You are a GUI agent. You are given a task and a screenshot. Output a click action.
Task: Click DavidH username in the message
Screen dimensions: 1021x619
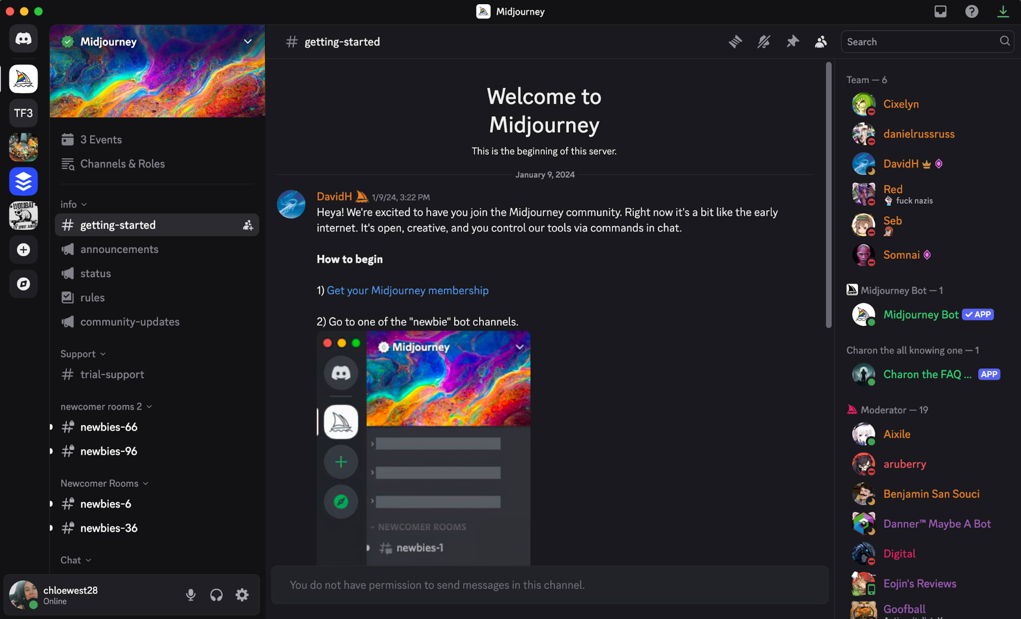click(334, 196)
